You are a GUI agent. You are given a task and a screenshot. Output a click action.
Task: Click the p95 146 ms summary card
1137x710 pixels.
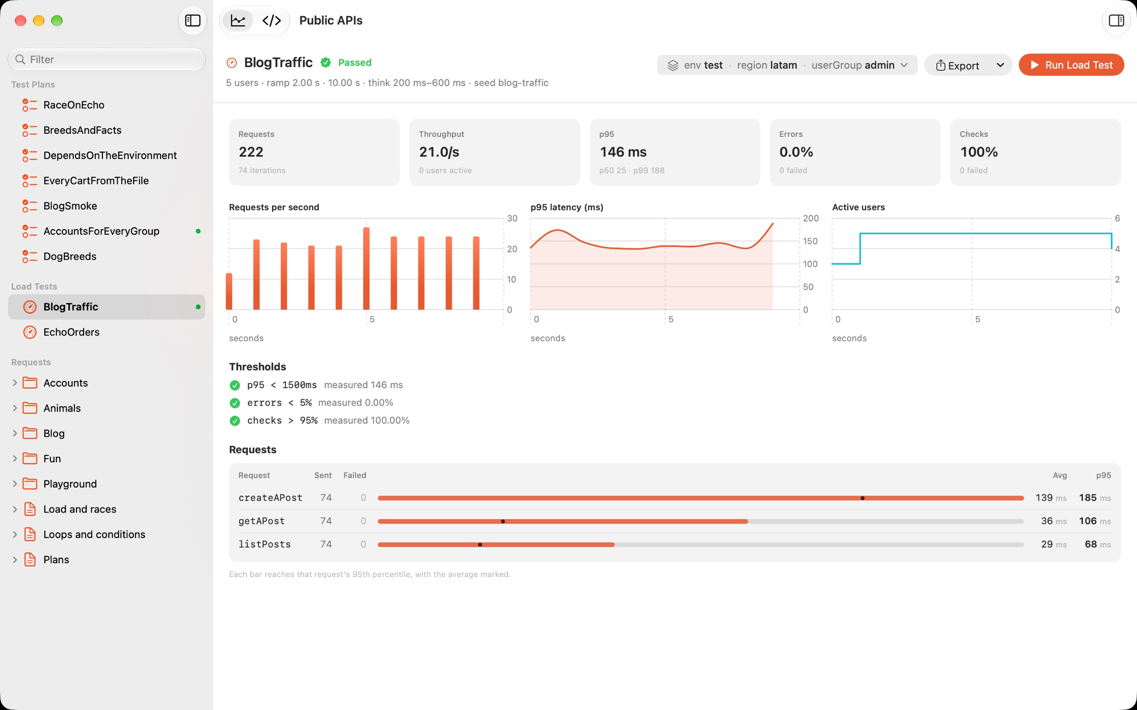675,152
